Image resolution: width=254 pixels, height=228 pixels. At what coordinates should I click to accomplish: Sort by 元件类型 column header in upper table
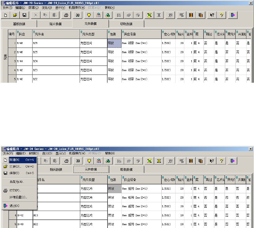[x=93, y=34]
